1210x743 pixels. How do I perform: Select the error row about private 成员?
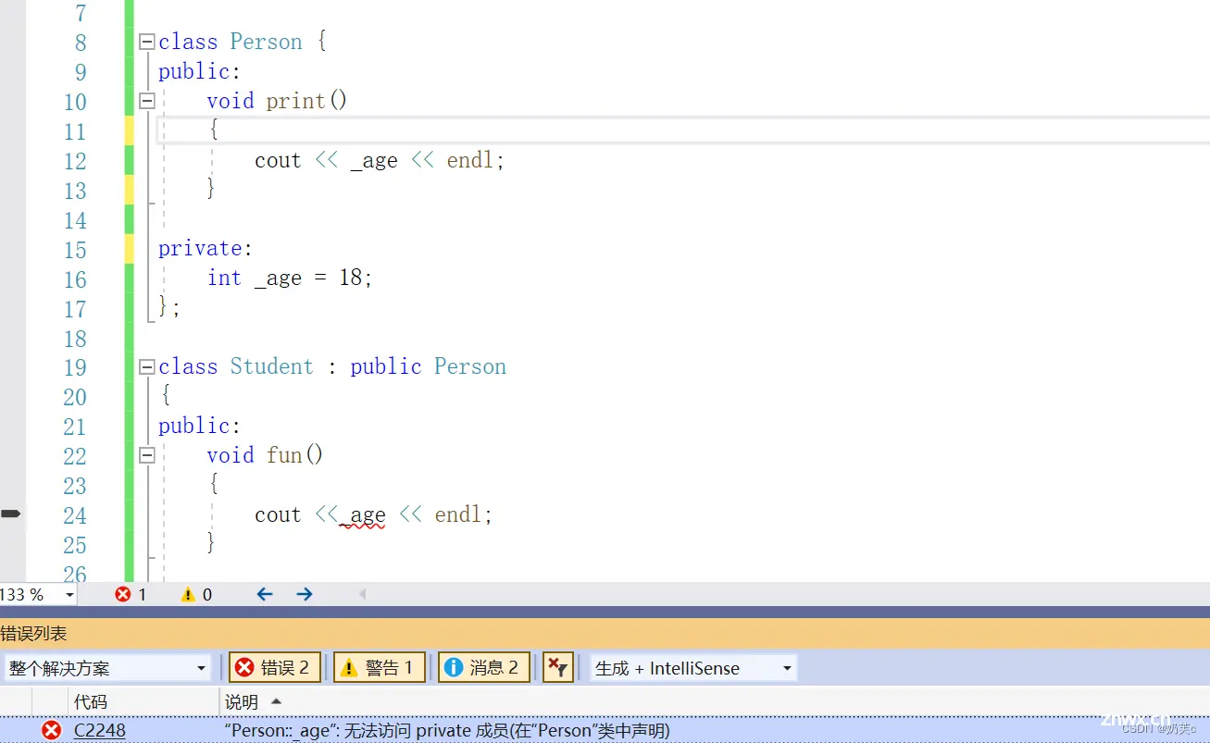tap(605, 730)
